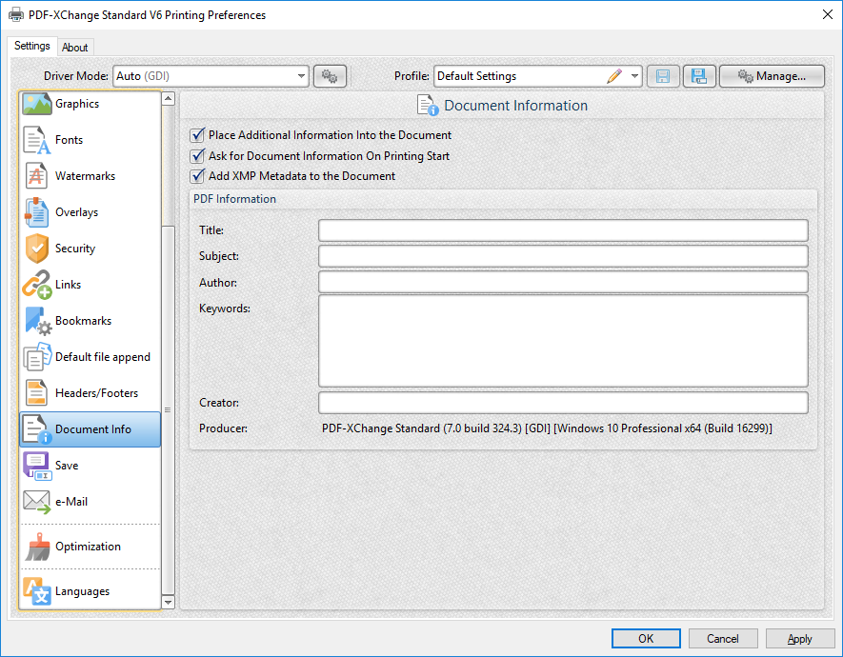Confirm with the OK button

[646, 639]
